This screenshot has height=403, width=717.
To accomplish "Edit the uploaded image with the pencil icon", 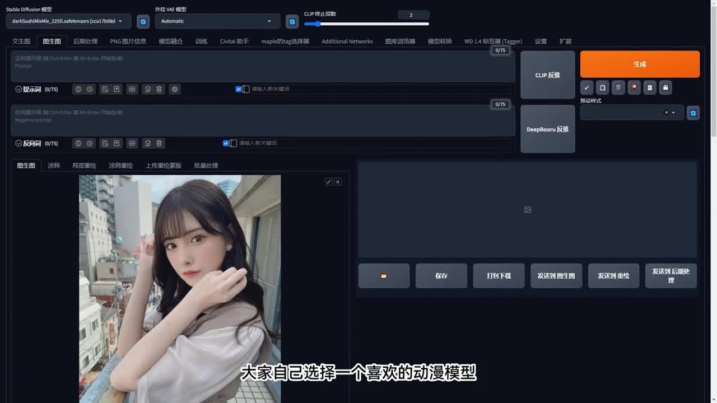I will pos(329,182).
